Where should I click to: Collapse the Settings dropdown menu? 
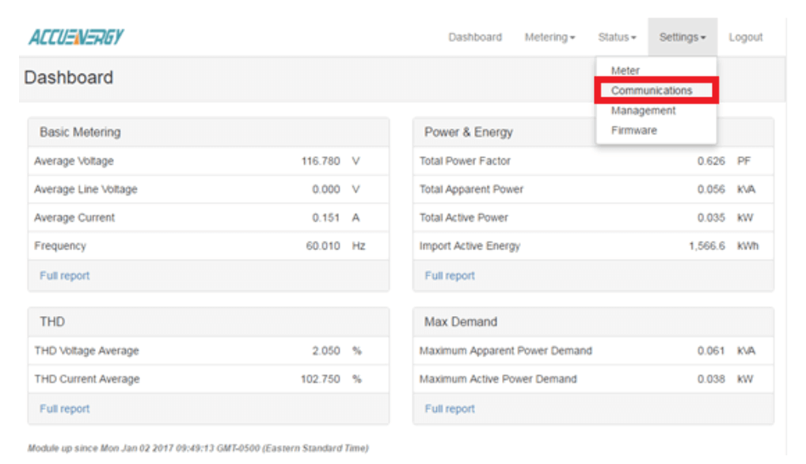682,37
